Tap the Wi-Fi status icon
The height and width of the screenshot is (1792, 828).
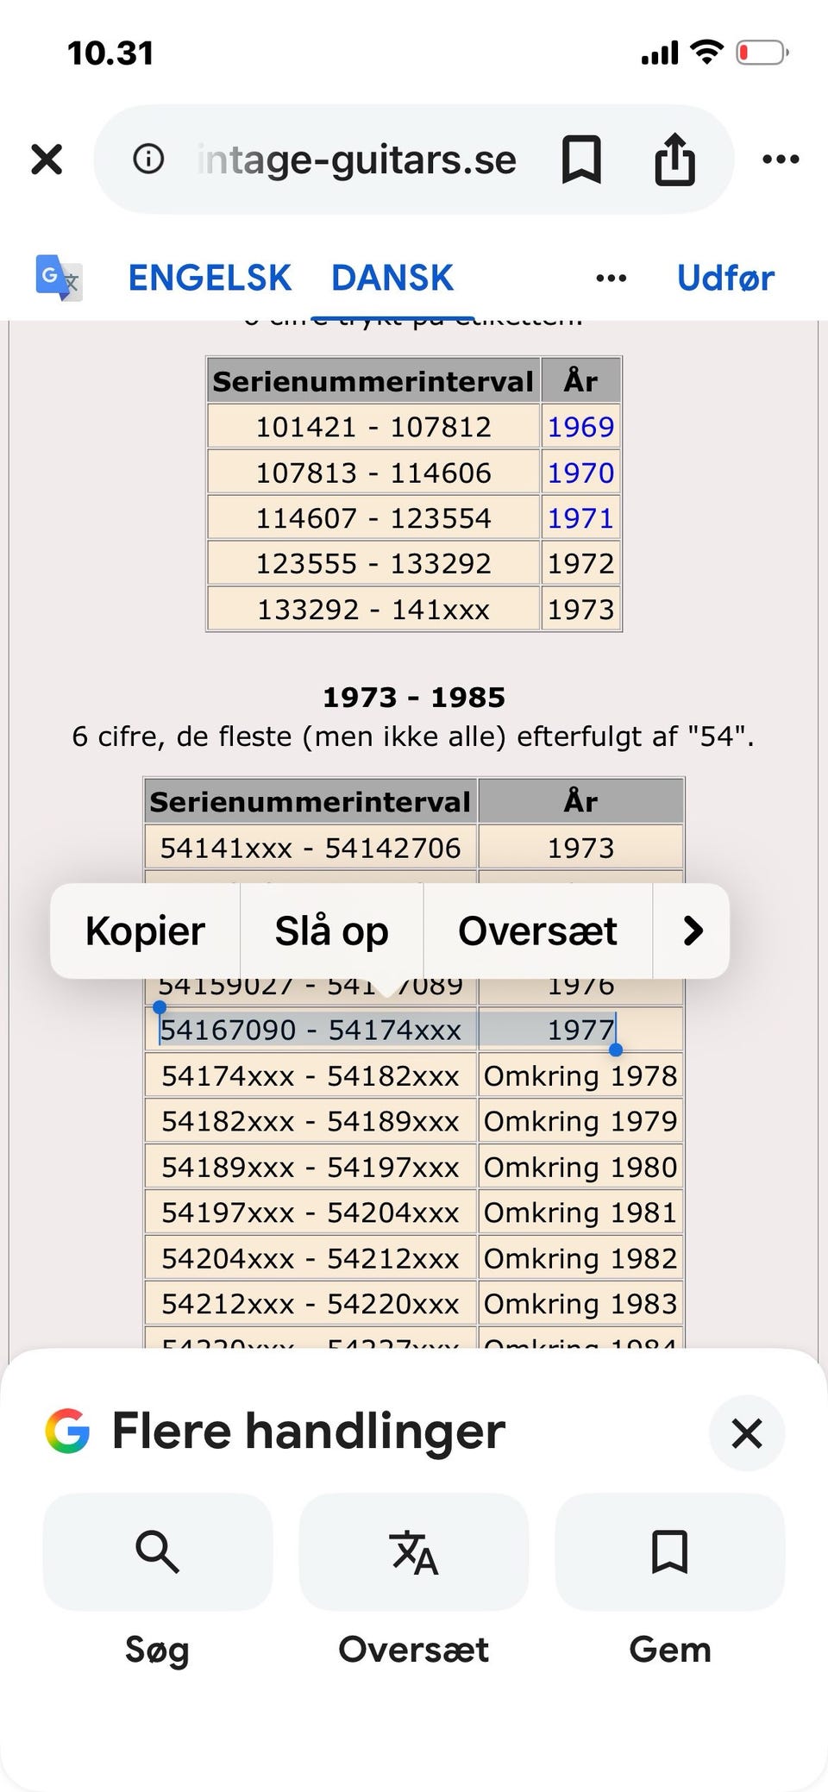click(x=707, y=53)
